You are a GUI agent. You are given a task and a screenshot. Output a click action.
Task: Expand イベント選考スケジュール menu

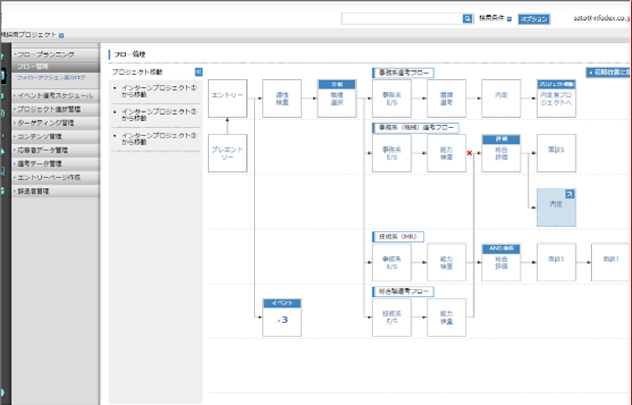(x=56, y=96)
